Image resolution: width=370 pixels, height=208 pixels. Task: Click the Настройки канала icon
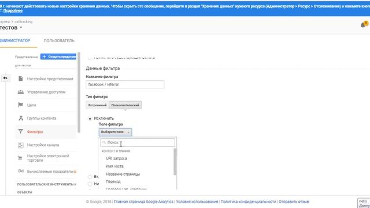pyautogui.click(x=21, y=145)
